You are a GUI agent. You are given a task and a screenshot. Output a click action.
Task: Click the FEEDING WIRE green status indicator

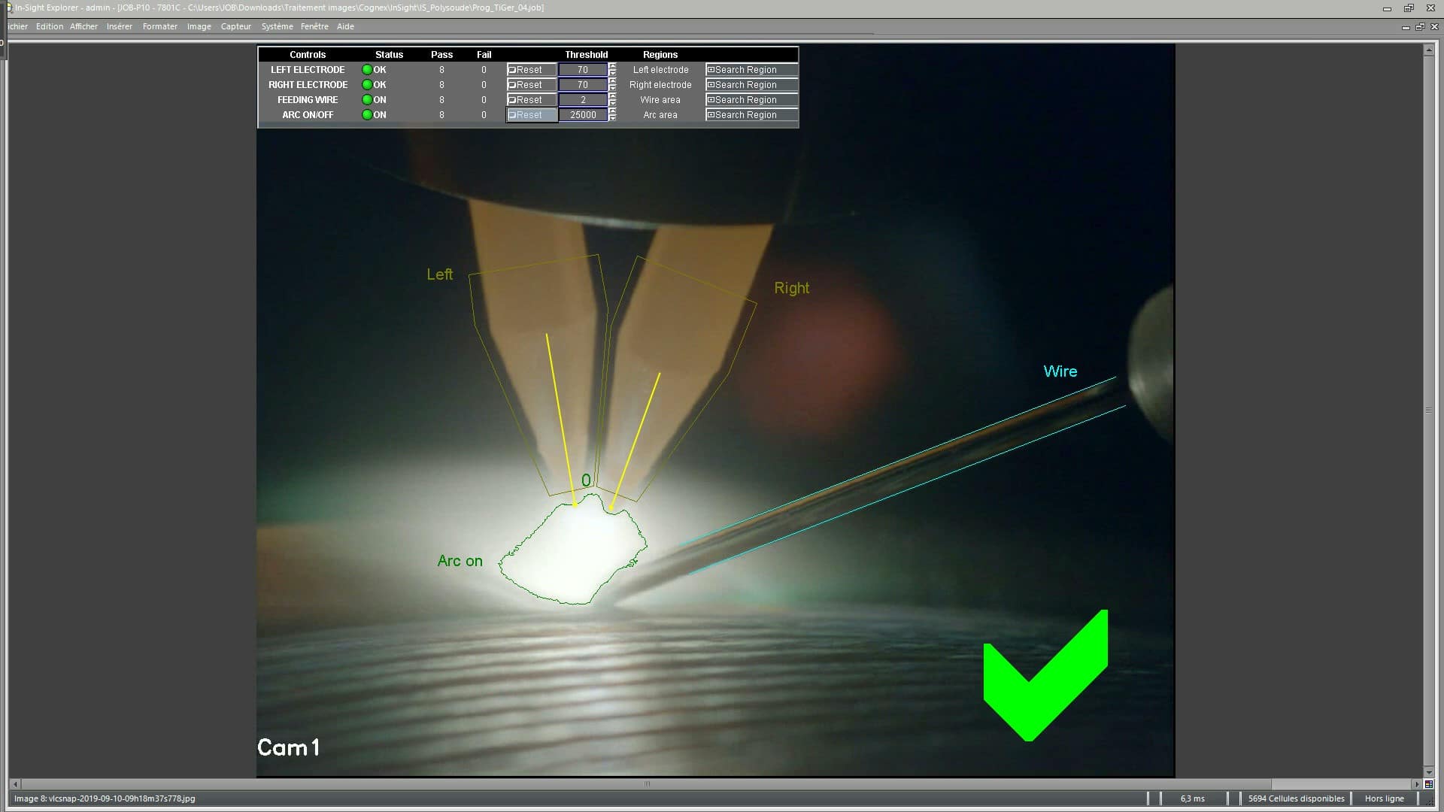[x=367, y=100]
